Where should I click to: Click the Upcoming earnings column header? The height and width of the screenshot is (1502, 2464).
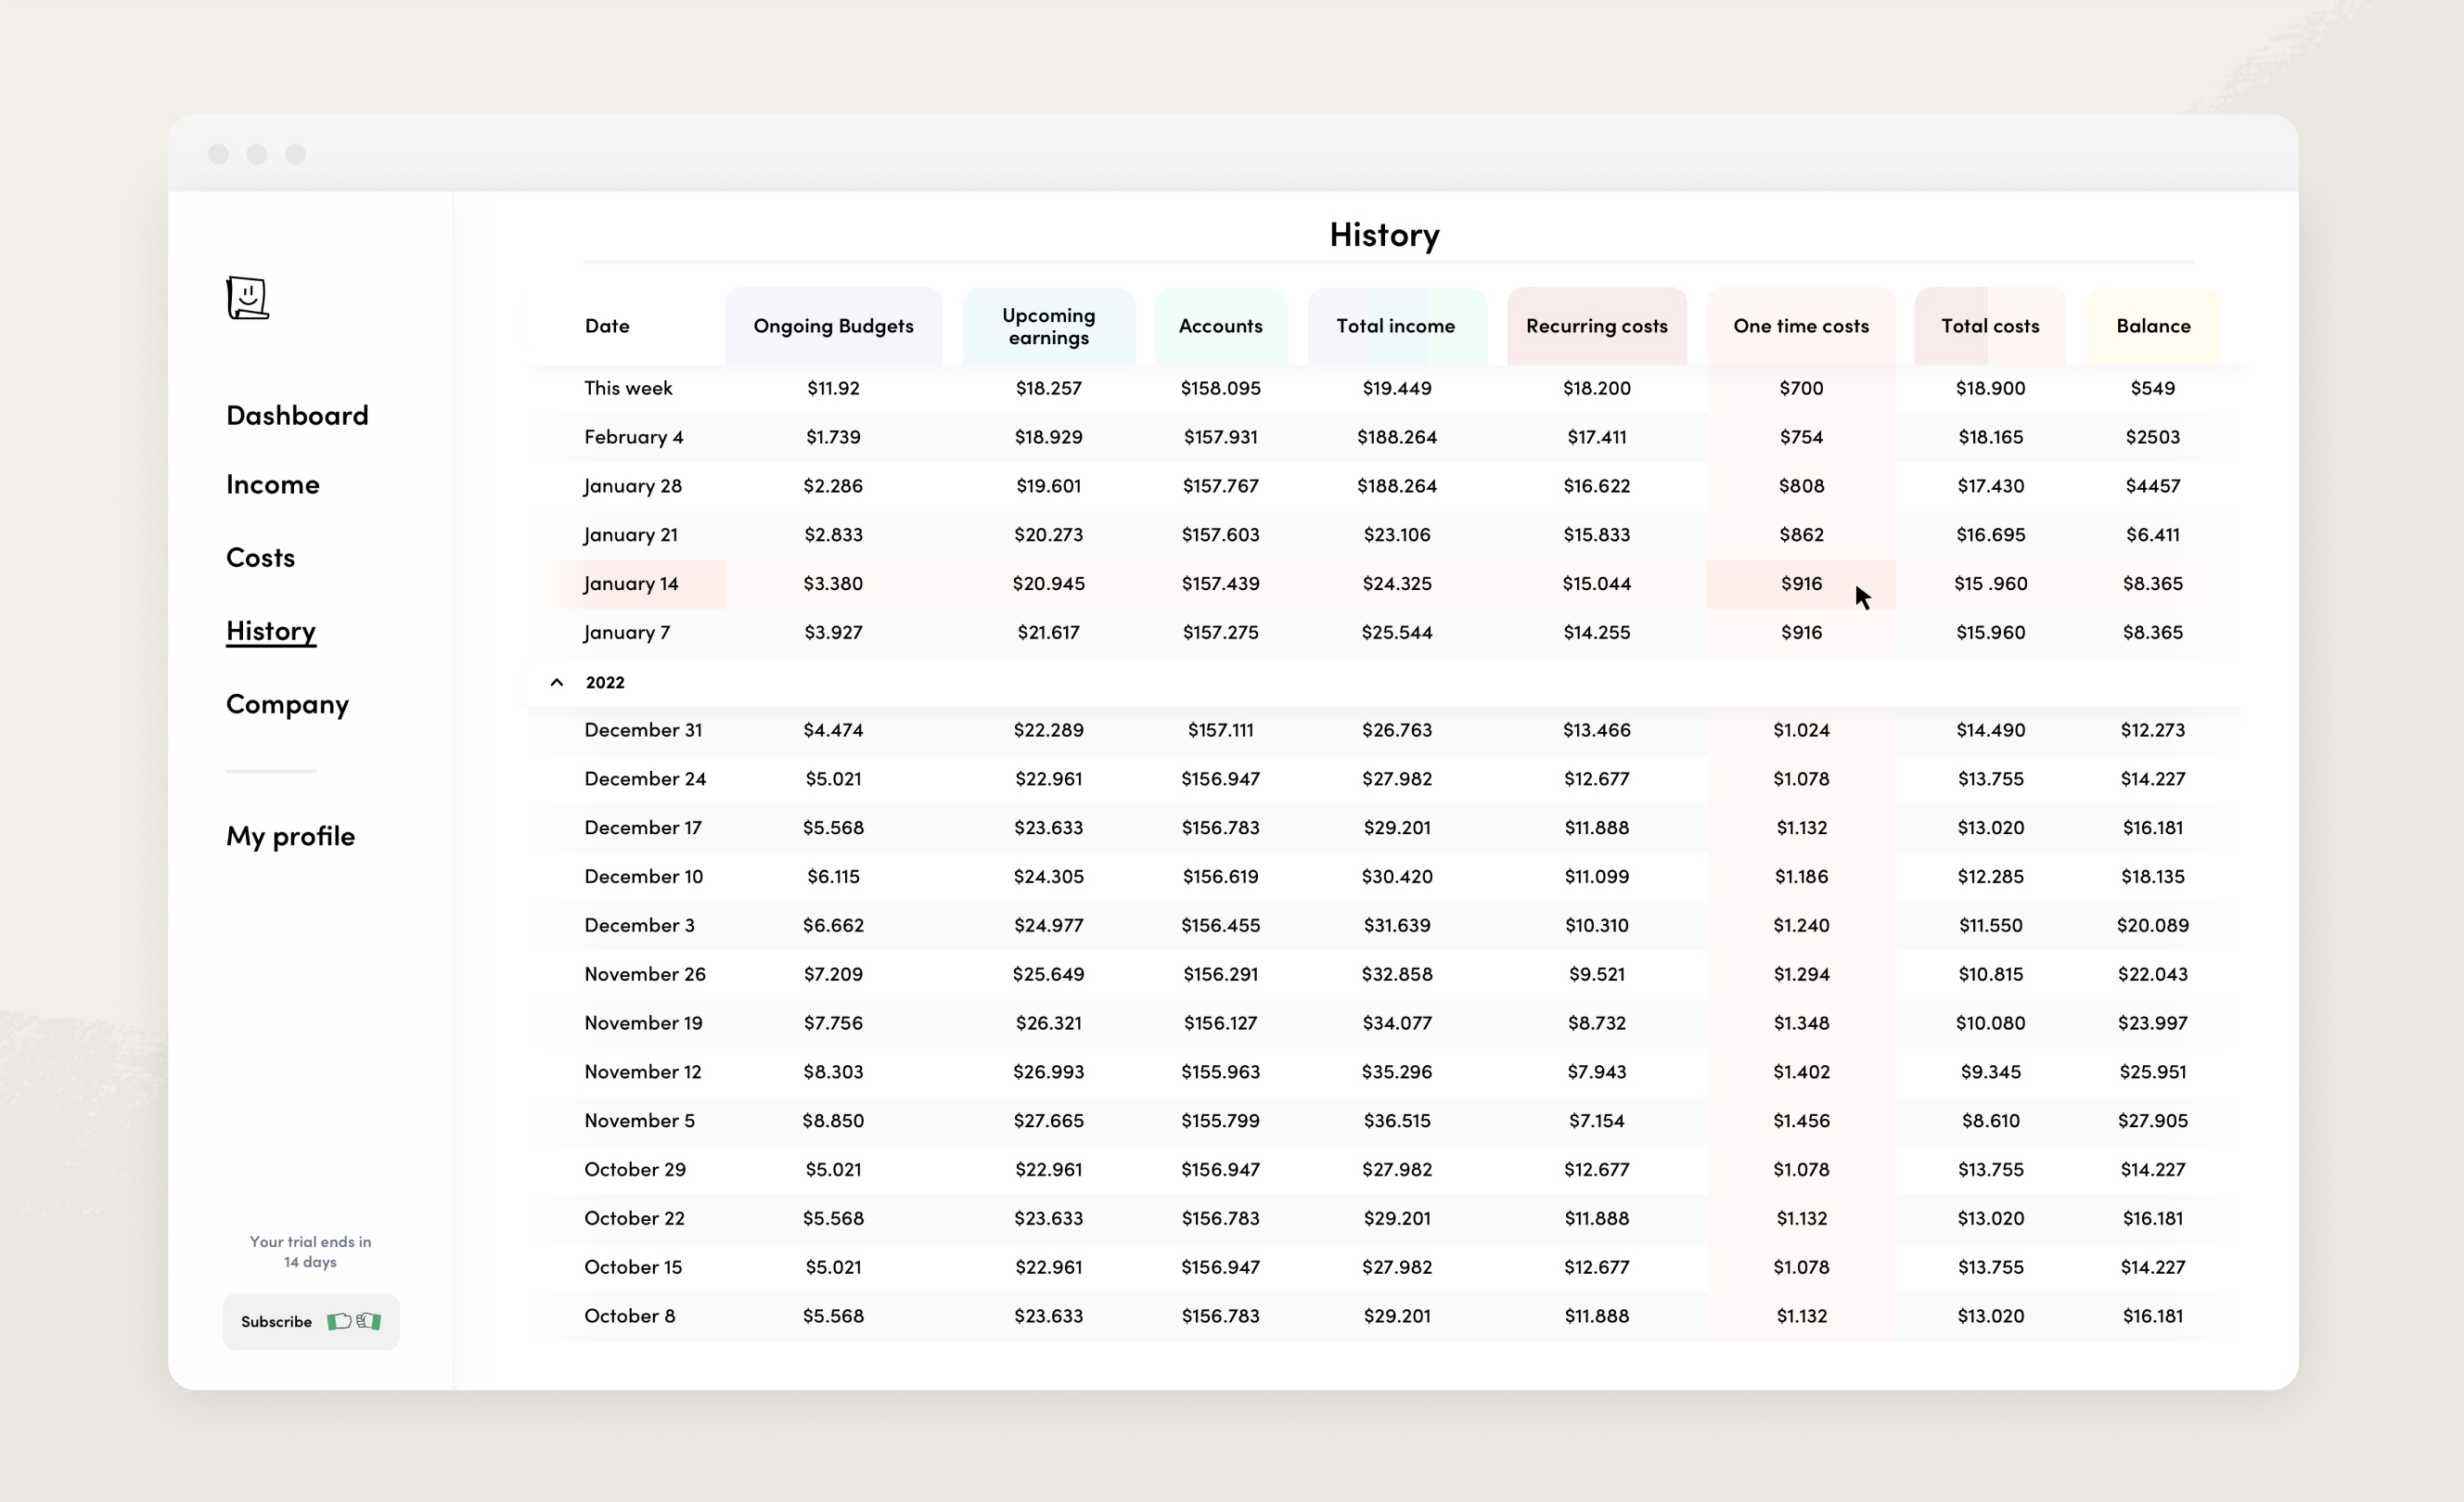point(1048,326)
